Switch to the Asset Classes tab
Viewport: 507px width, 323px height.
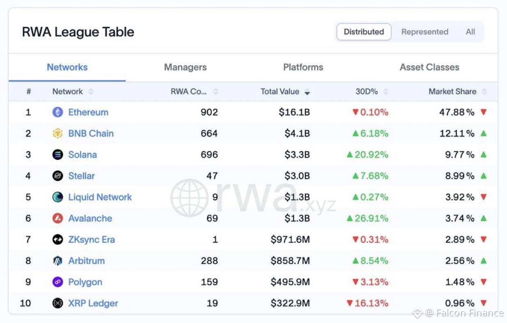tap(429, 67)
